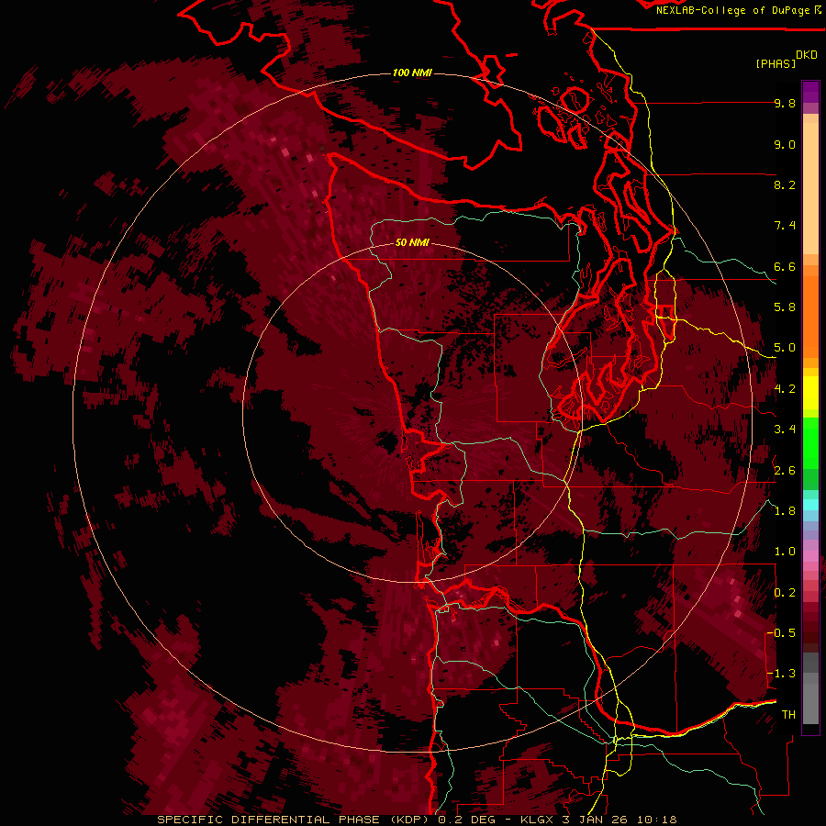The height and width of the screenshot is (826, 826).
Task: Click the pink segment of the color bar
Action: click(x=810, y=556)
